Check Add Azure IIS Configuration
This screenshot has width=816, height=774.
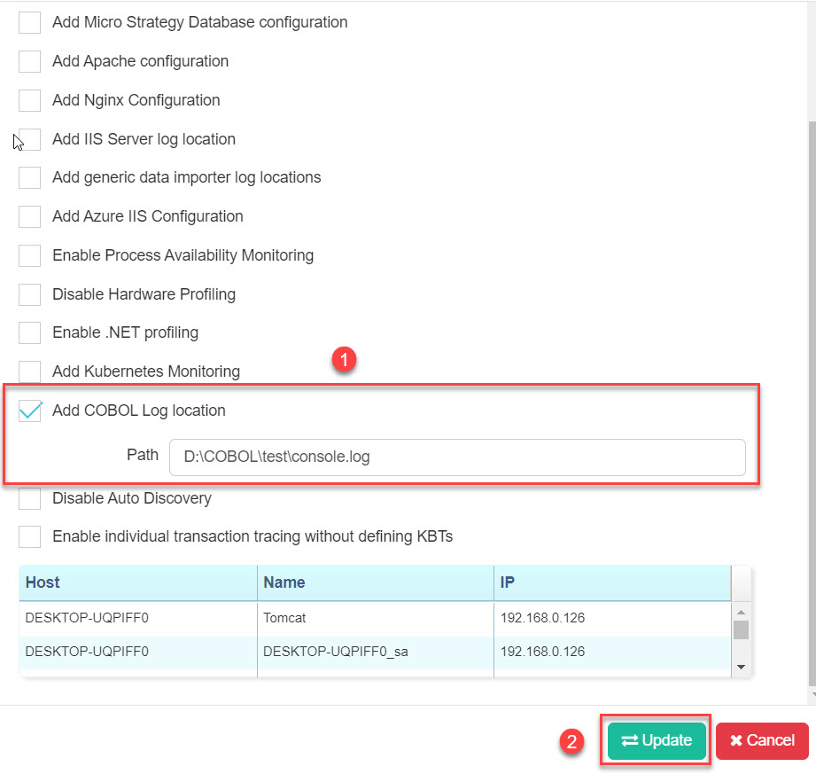click(x=29, y=216)
